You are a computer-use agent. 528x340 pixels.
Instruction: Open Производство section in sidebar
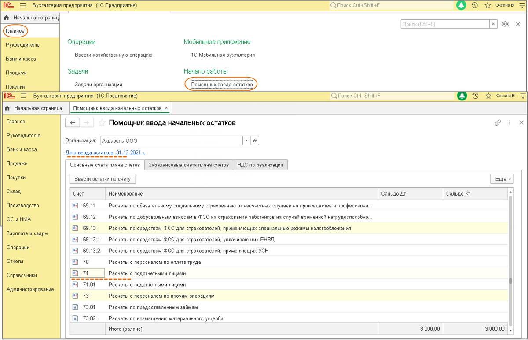23,205
